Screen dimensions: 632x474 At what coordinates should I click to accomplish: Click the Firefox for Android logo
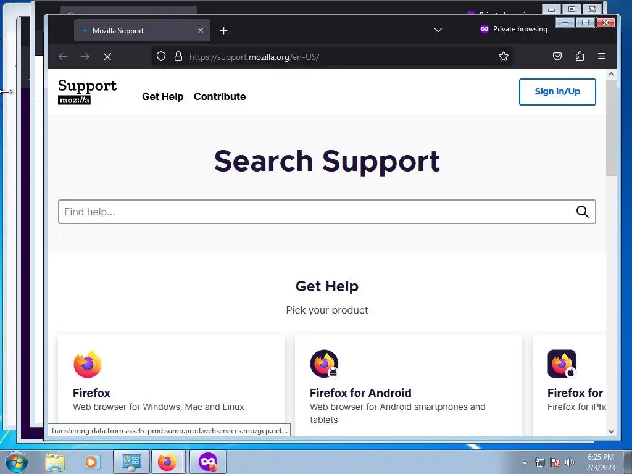[x=325, y=364]
